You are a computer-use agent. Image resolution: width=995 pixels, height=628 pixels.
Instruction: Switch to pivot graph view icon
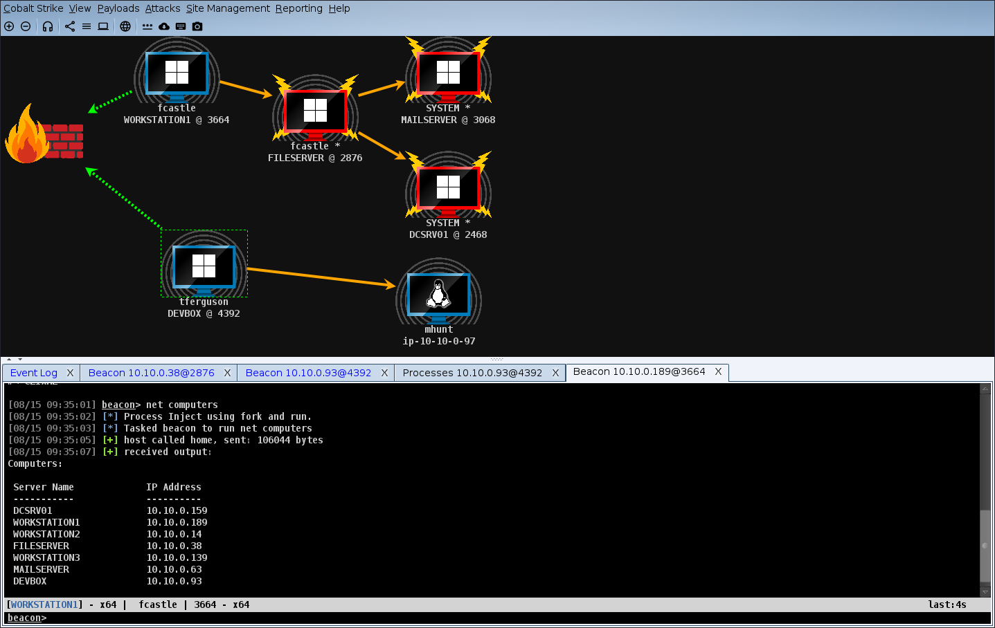click(x=70, y=26)
